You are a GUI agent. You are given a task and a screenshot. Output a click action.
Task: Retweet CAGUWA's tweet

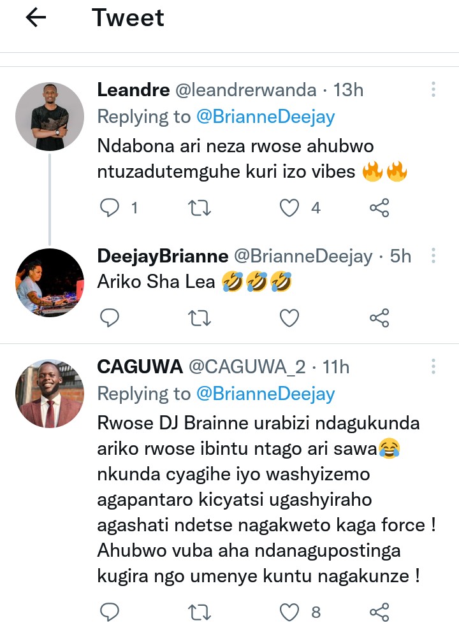click(x=200, y=613)
